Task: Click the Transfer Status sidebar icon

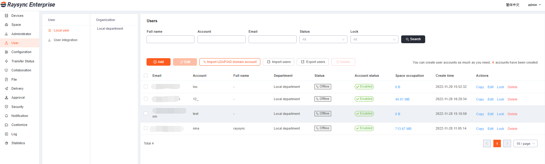Action: tap(6, 61)
